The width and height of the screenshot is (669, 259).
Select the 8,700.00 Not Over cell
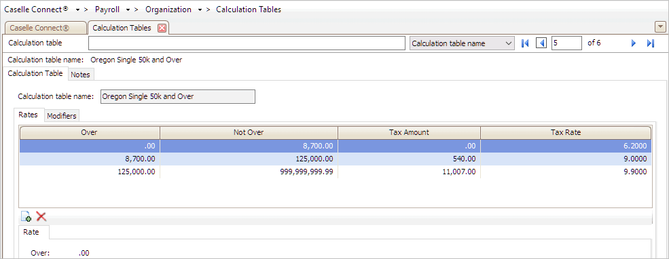(x=249, y=146)
